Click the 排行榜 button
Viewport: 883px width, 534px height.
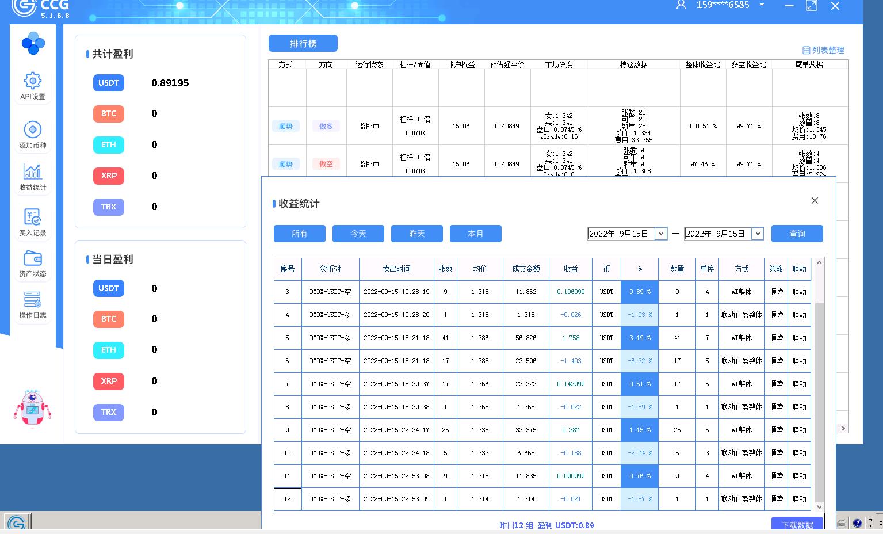pos(303,43)
